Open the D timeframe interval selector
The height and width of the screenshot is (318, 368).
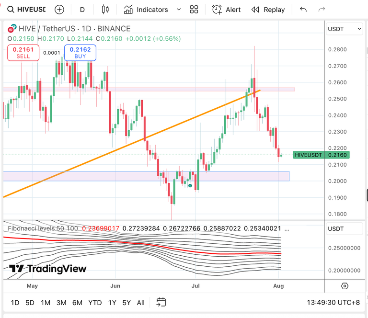[x=82, y=10]
